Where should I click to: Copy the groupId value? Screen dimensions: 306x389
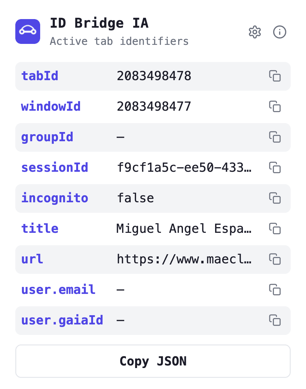pyautogui.click(x=275, y=137)
